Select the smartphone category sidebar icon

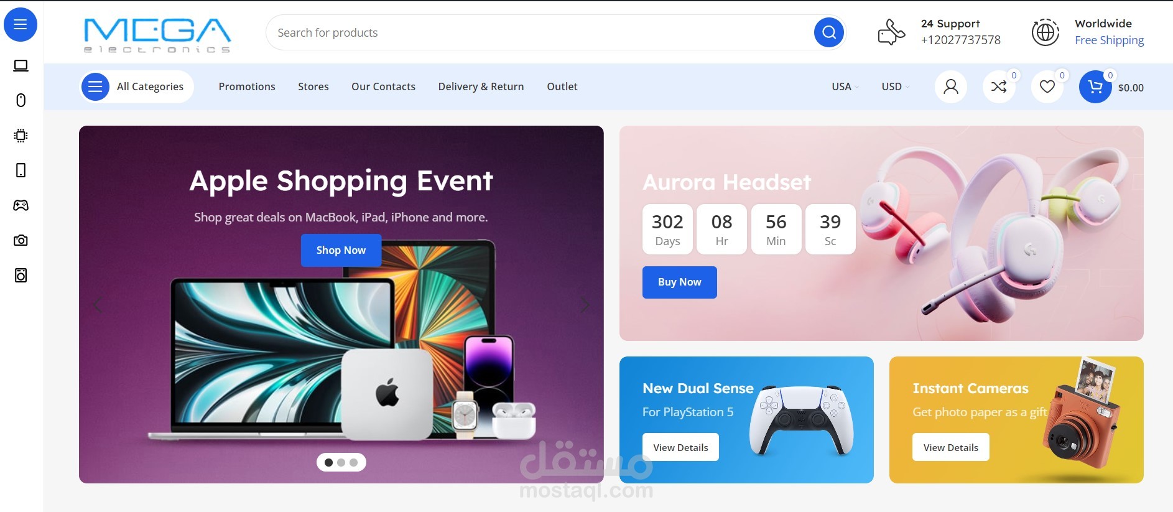point(21,170)
